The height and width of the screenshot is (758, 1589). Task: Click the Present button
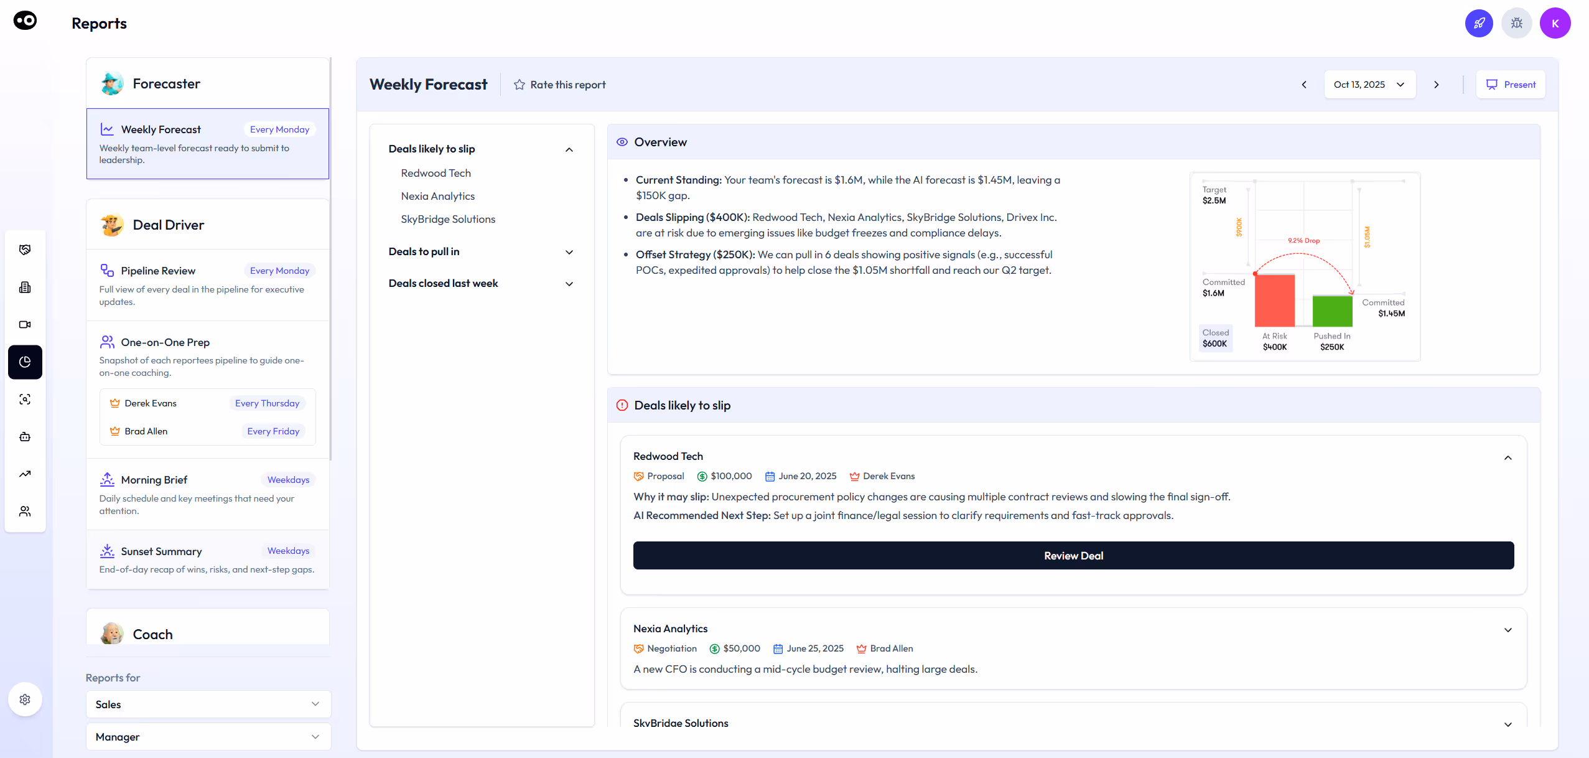click(x=1511, y=84)
